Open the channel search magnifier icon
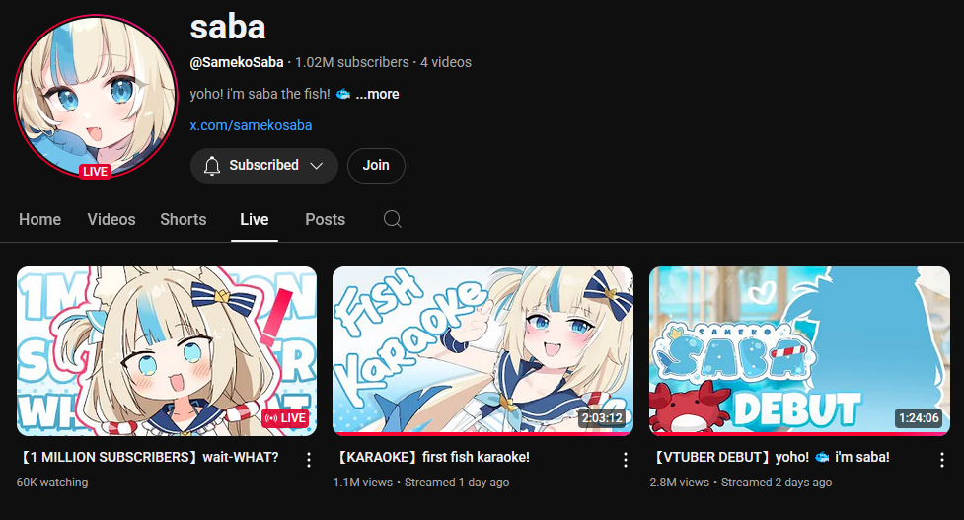The image size is (964, 520). click(x=393, y=219)
